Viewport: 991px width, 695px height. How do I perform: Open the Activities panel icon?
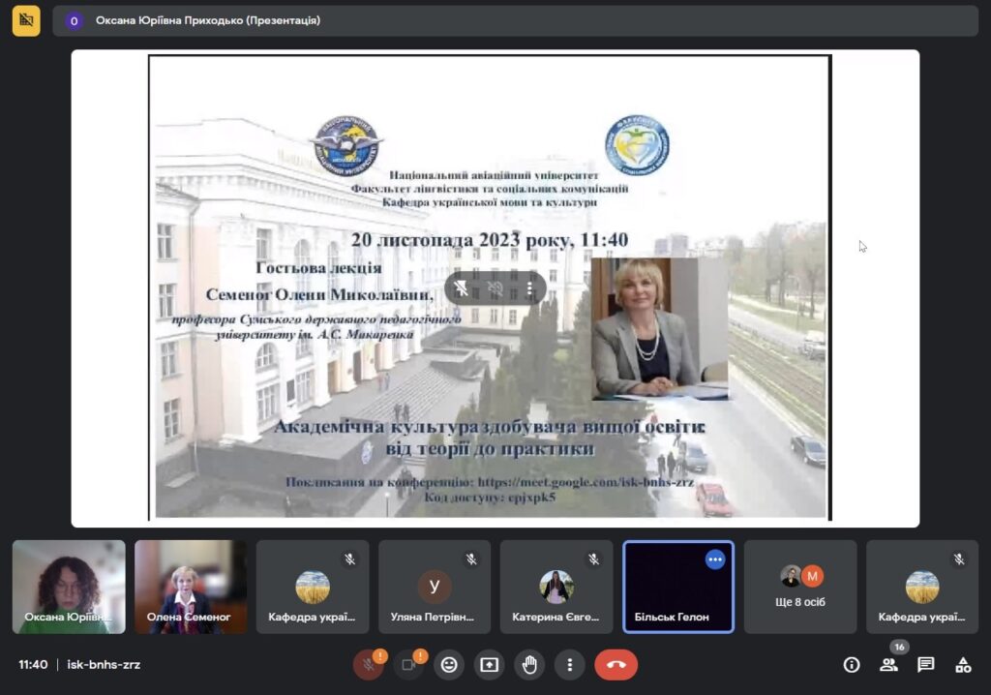point(963,665)
